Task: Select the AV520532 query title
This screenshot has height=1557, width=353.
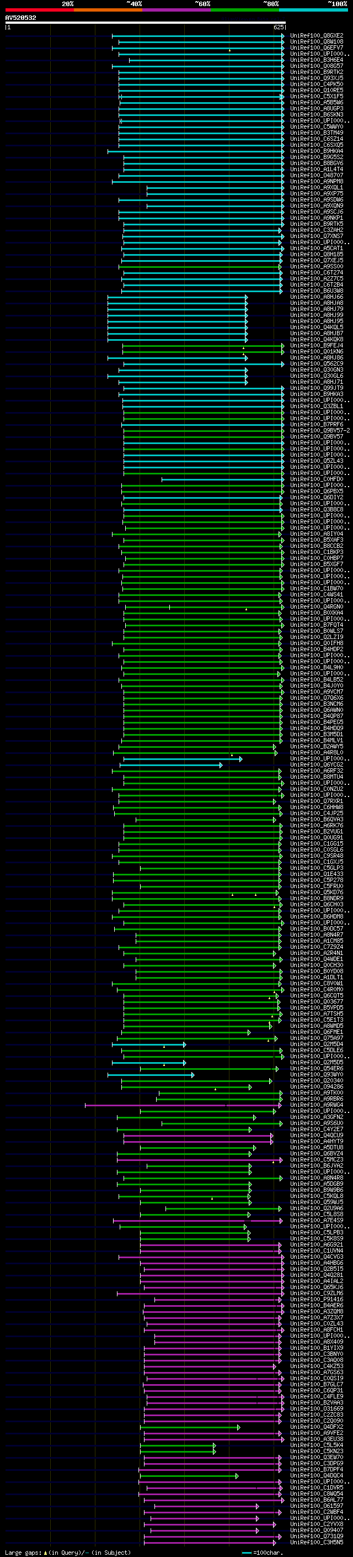Action: [x=20, y=18]
